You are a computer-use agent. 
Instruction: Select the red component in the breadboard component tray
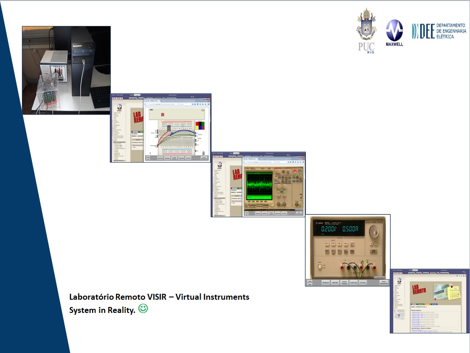[x=162, y=114]
